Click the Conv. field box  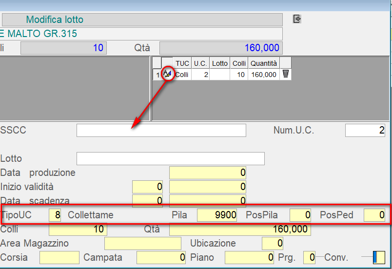(x=378, y=257)
